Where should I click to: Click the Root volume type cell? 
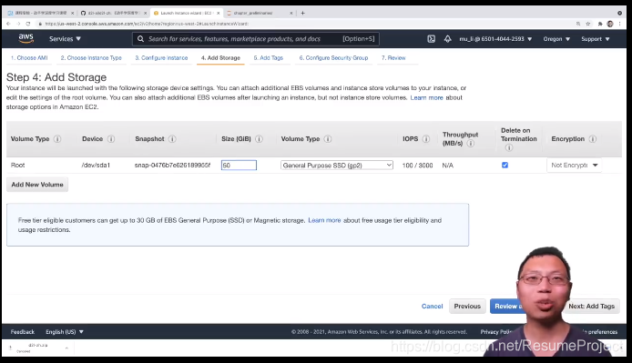click(17, 166)
